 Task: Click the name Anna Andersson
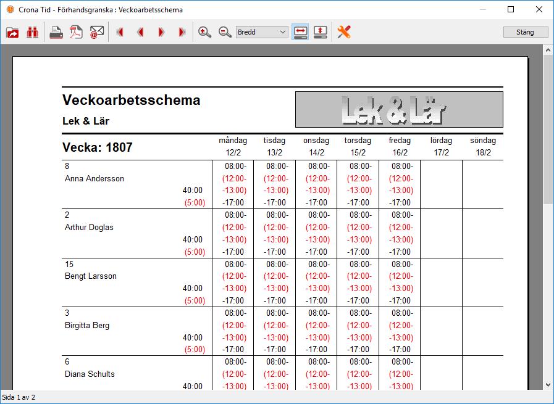(94, 178)
